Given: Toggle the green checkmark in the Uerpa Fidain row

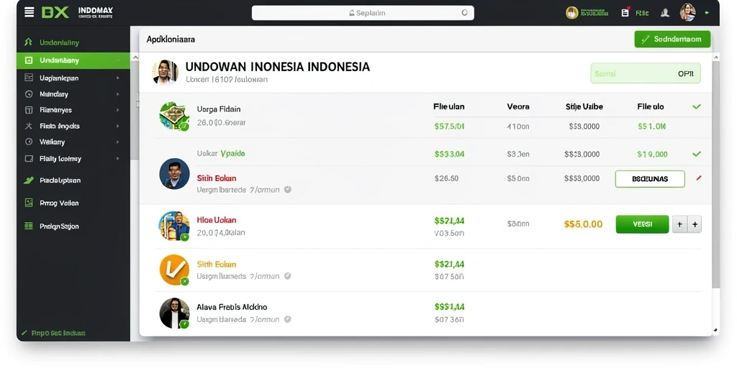Looking at the screenshot, I should (x=697, y=106).
